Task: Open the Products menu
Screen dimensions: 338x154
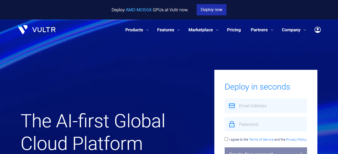Action: click(x=134, y=30)
